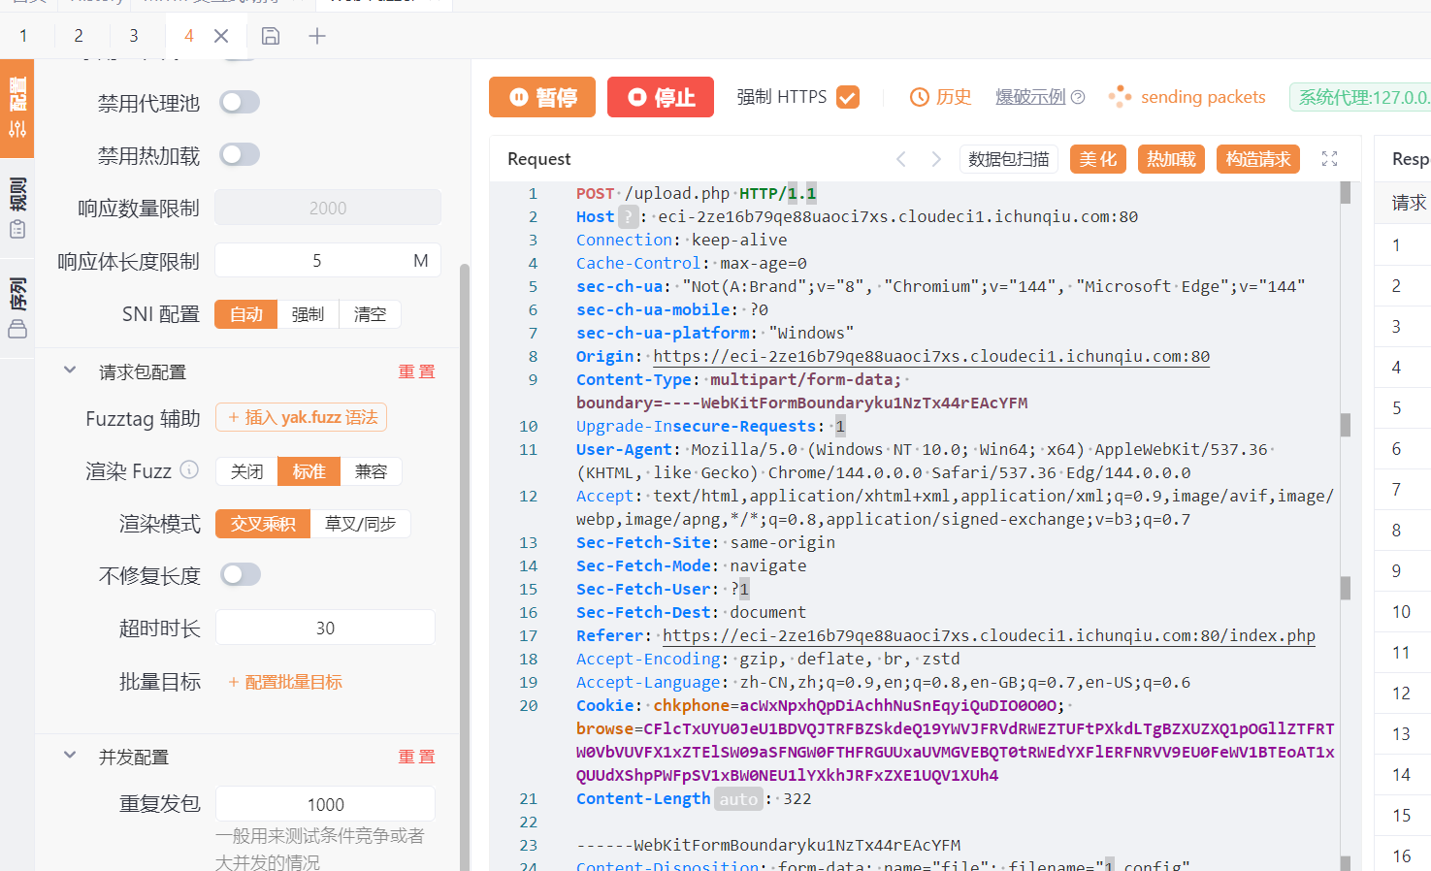This screenshot has height=871, width=1431.
Task: Switch to tab 1
Action: click(x=23, y=36)
